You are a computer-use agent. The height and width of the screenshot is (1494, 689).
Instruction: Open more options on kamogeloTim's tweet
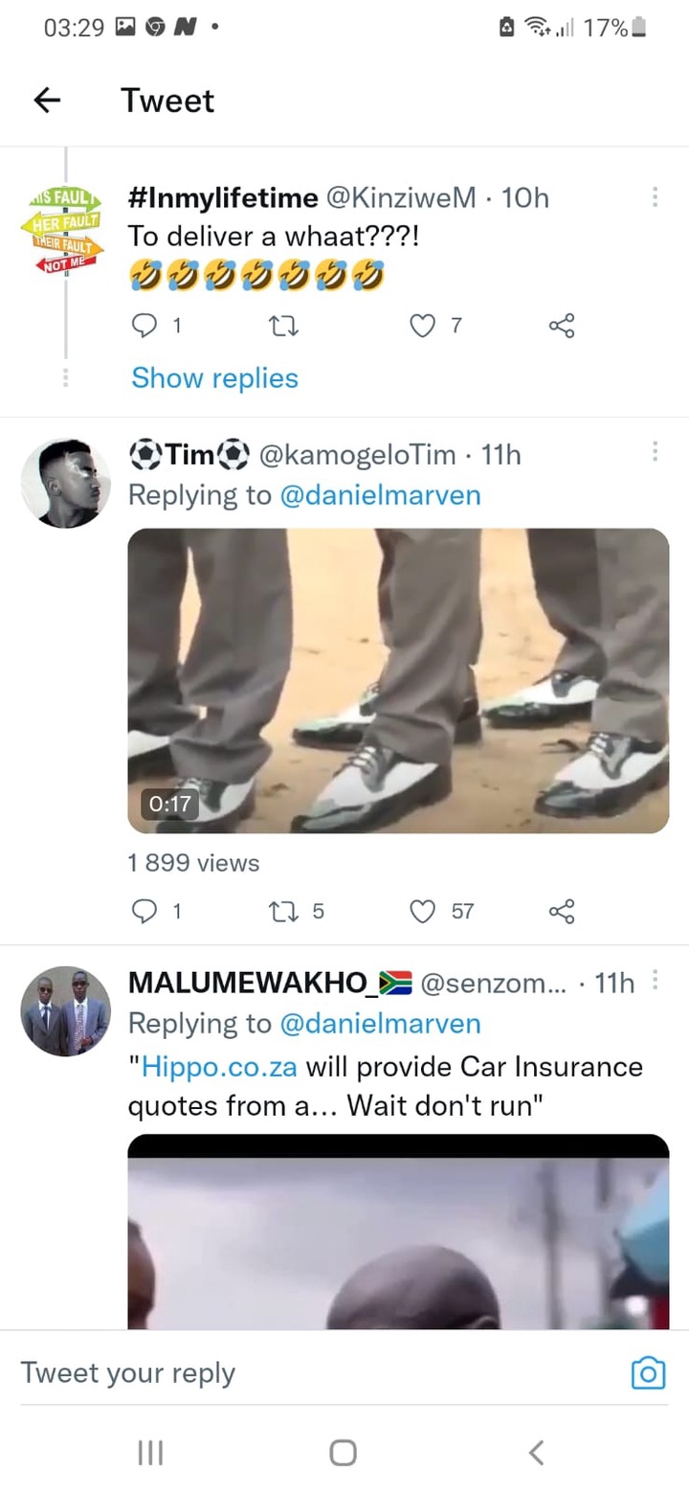pos(655,452)
